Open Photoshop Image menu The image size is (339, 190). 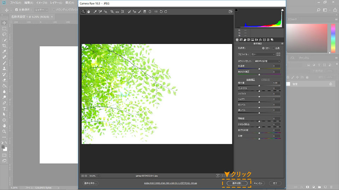coord(42,3)
